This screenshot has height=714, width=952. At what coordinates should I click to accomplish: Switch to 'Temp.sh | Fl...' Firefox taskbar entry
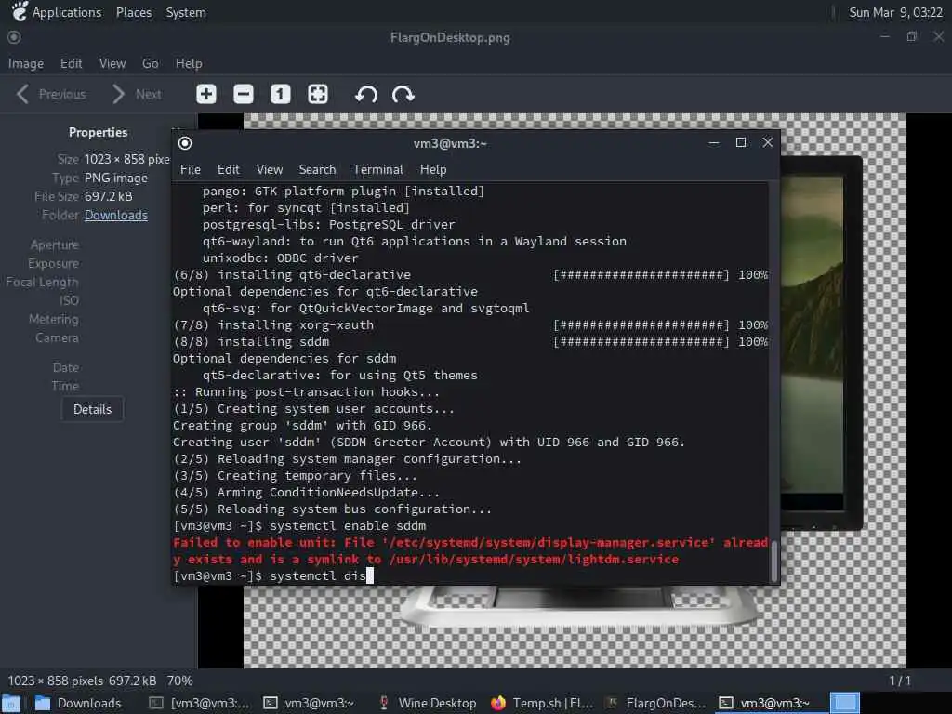click(x=542, y=703)
